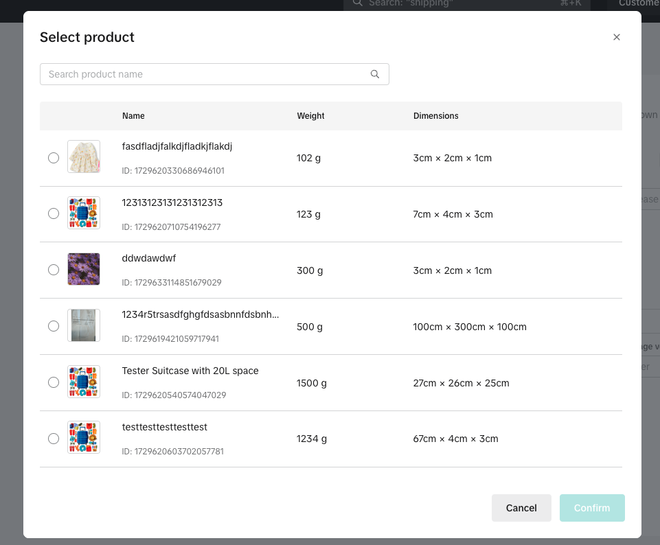The width and height of the screenshot is (660, 545).
Task: Select radio for 123 g product
Action: [54, 214]
